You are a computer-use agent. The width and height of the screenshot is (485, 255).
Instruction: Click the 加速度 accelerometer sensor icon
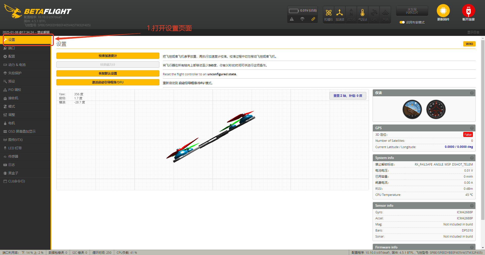click(340, 15)
